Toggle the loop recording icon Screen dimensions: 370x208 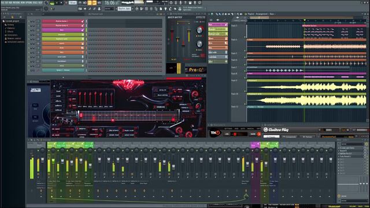click(x=99, y=3)
